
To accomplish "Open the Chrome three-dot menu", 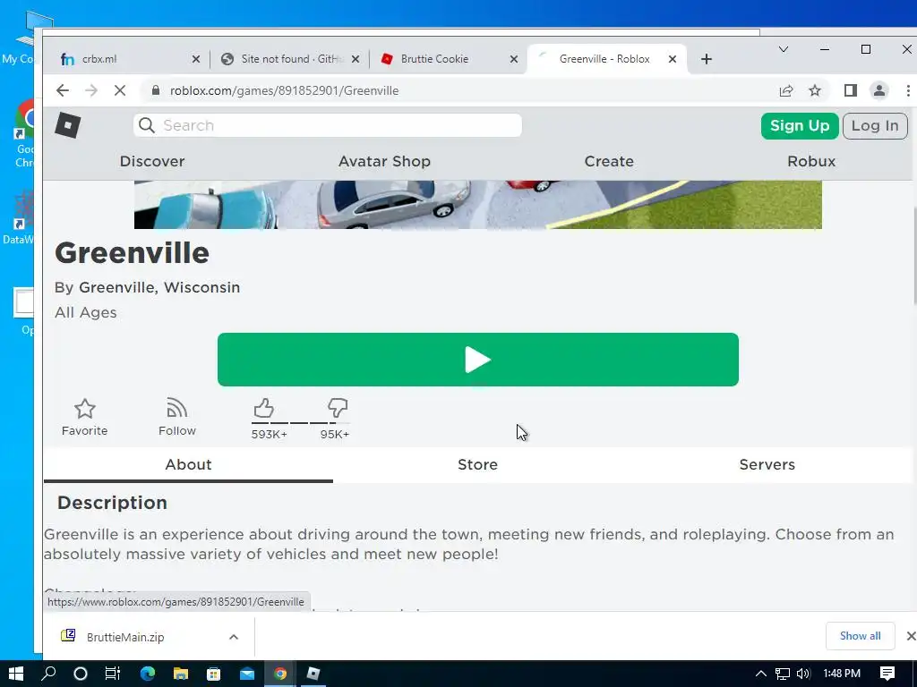I will point(908,90).
